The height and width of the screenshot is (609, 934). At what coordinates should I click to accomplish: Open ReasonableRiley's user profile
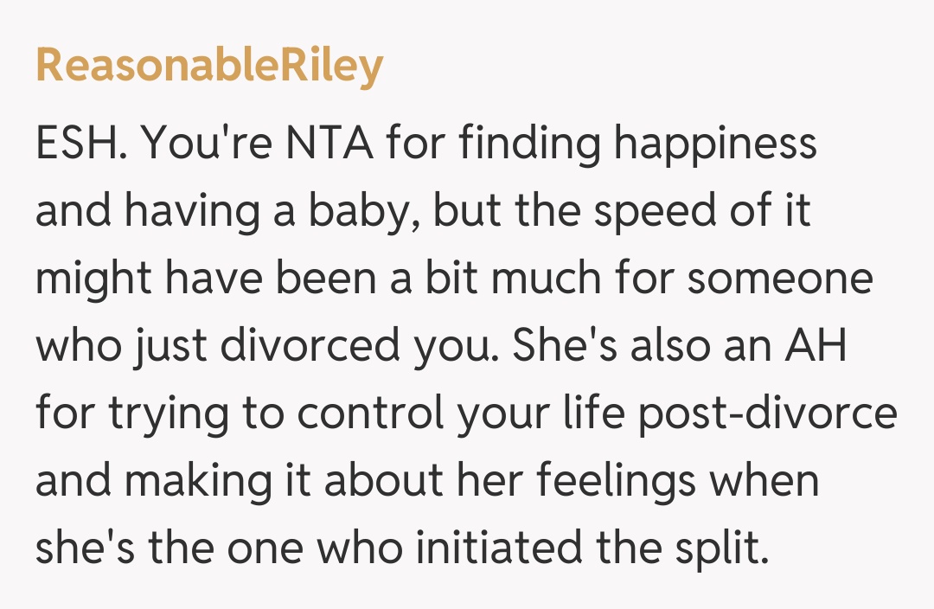[x=208, y=67]
